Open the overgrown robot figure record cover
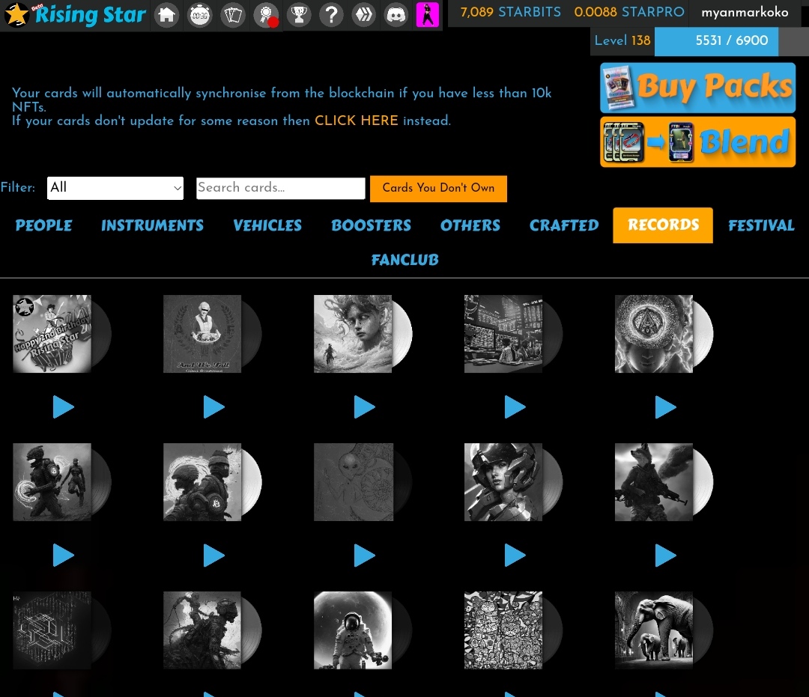 (202, 630)
